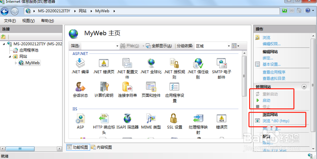Open the 错误页 feature in IIS section
This screenshot has height=159, width=317.
(x=222, y=121)
